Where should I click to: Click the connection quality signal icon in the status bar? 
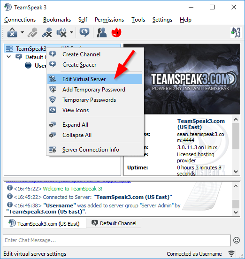pos(231,253)
